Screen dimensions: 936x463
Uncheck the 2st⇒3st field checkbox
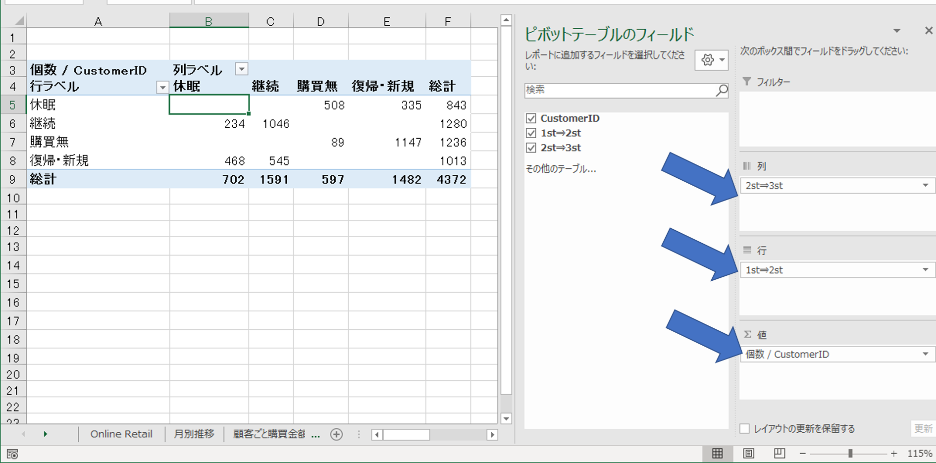pos(531,148)
